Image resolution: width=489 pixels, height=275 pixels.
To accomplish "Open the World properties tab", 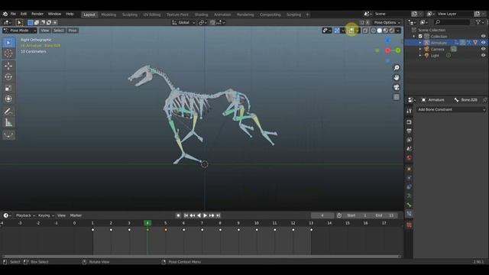I will pos(410,158).
